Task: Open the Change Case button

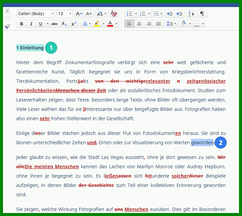Action: 100,14
